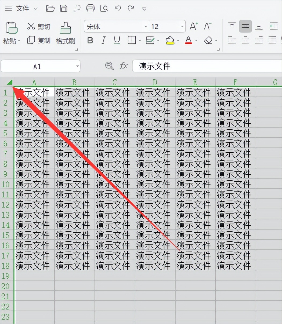The image size is (282, 324).
Task: Open the font name (宋体) dropdown
Action: point(145,27)
